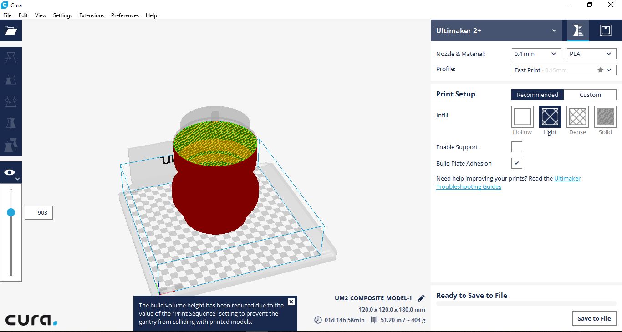Click the 01d 14h 58min print time
Viewport: 622px width, 332px height.
point(344,320)
